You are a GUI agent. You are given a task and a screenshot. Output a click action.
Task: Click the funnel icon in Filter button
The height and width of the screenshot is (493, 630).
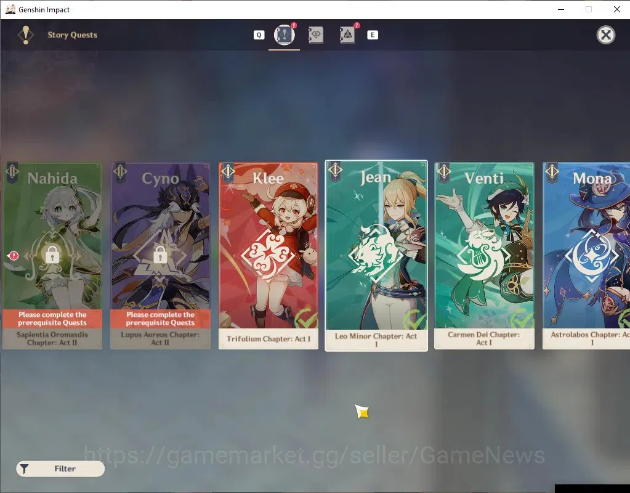25,469
